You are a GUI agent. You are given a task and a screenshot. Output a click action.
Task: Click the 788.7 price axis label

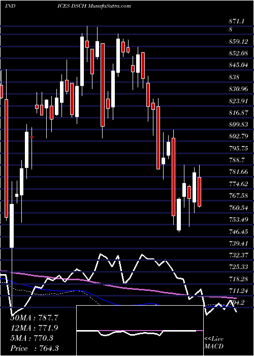(237, 160)
